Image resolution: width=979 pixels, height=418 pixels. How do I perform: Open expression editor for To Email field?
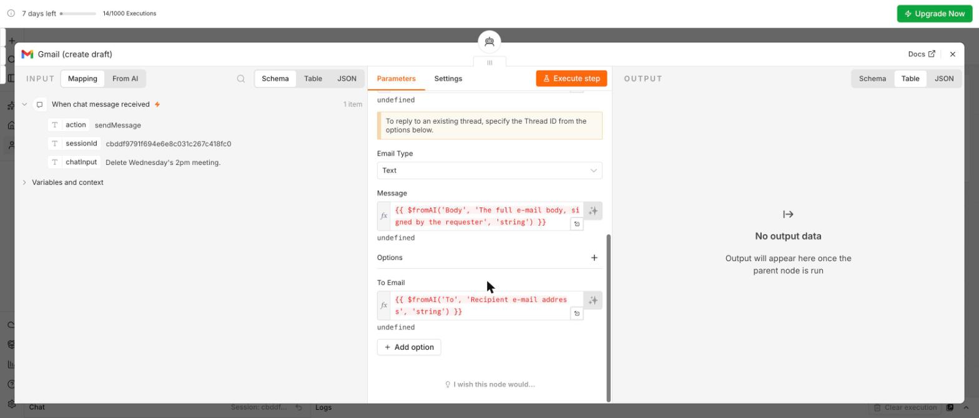point(577,313)
